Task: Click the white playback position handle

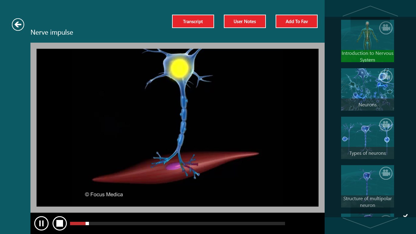Action: pyautogui.click(x=87, y=223)
